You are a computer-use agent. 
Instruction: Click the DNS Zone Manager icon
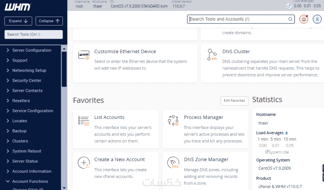[x=173, y=163]
